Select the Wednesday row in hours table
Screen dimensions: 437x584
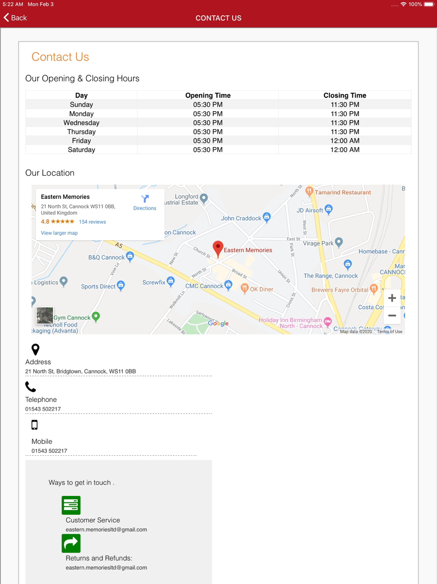pos(218,123)
